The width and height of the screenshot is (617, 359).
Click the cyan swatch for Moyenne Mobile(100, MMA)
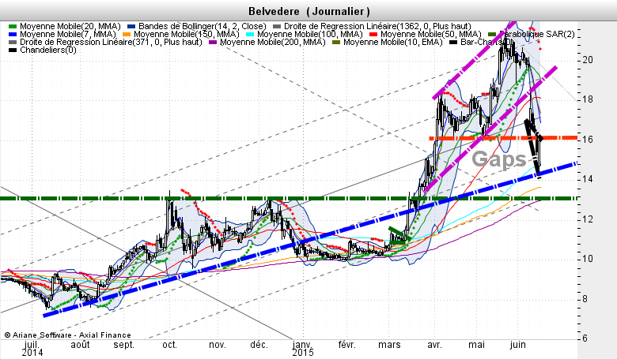250,34
